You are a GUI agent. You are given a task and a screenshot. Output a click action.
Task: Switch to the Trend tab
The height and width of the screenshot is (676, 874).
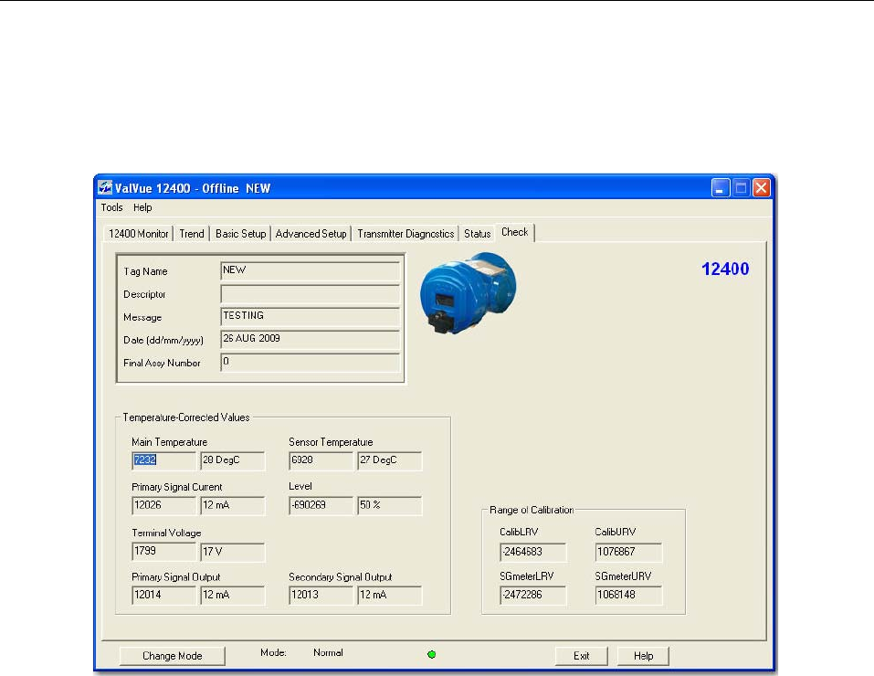(192, 234)
